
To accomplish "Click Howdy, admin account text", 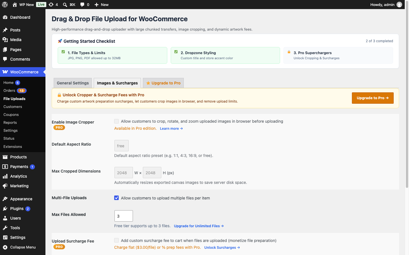I will (x=382, y=5).
